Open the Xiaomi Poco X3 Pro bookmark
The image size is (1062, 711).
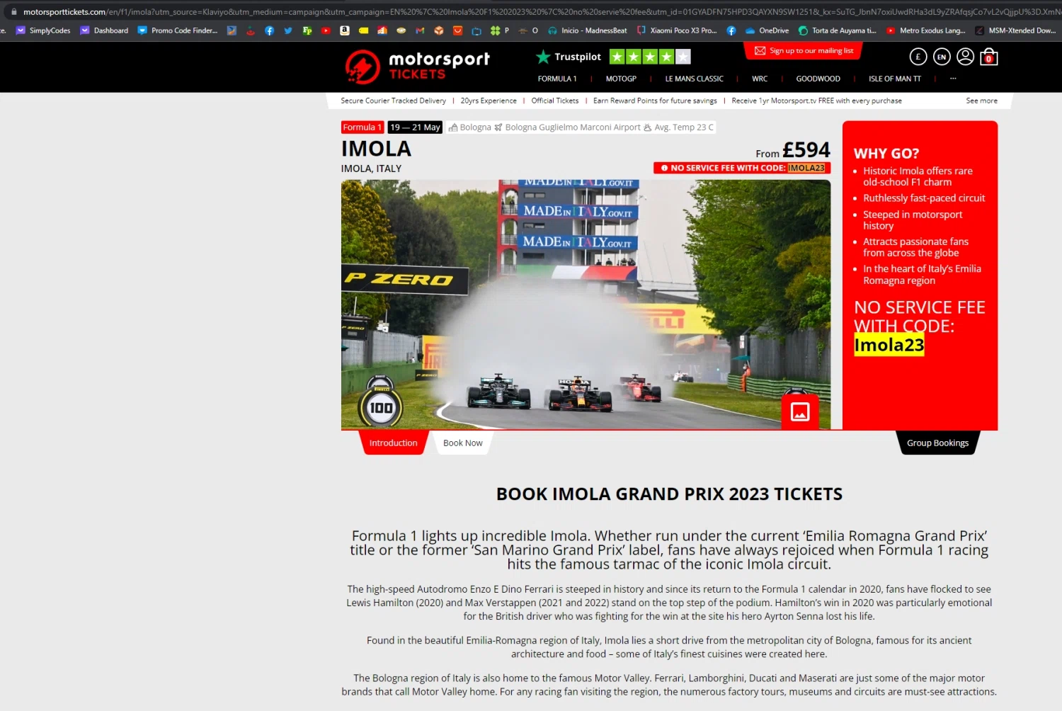pyautogui.click(x=677, y=30)
